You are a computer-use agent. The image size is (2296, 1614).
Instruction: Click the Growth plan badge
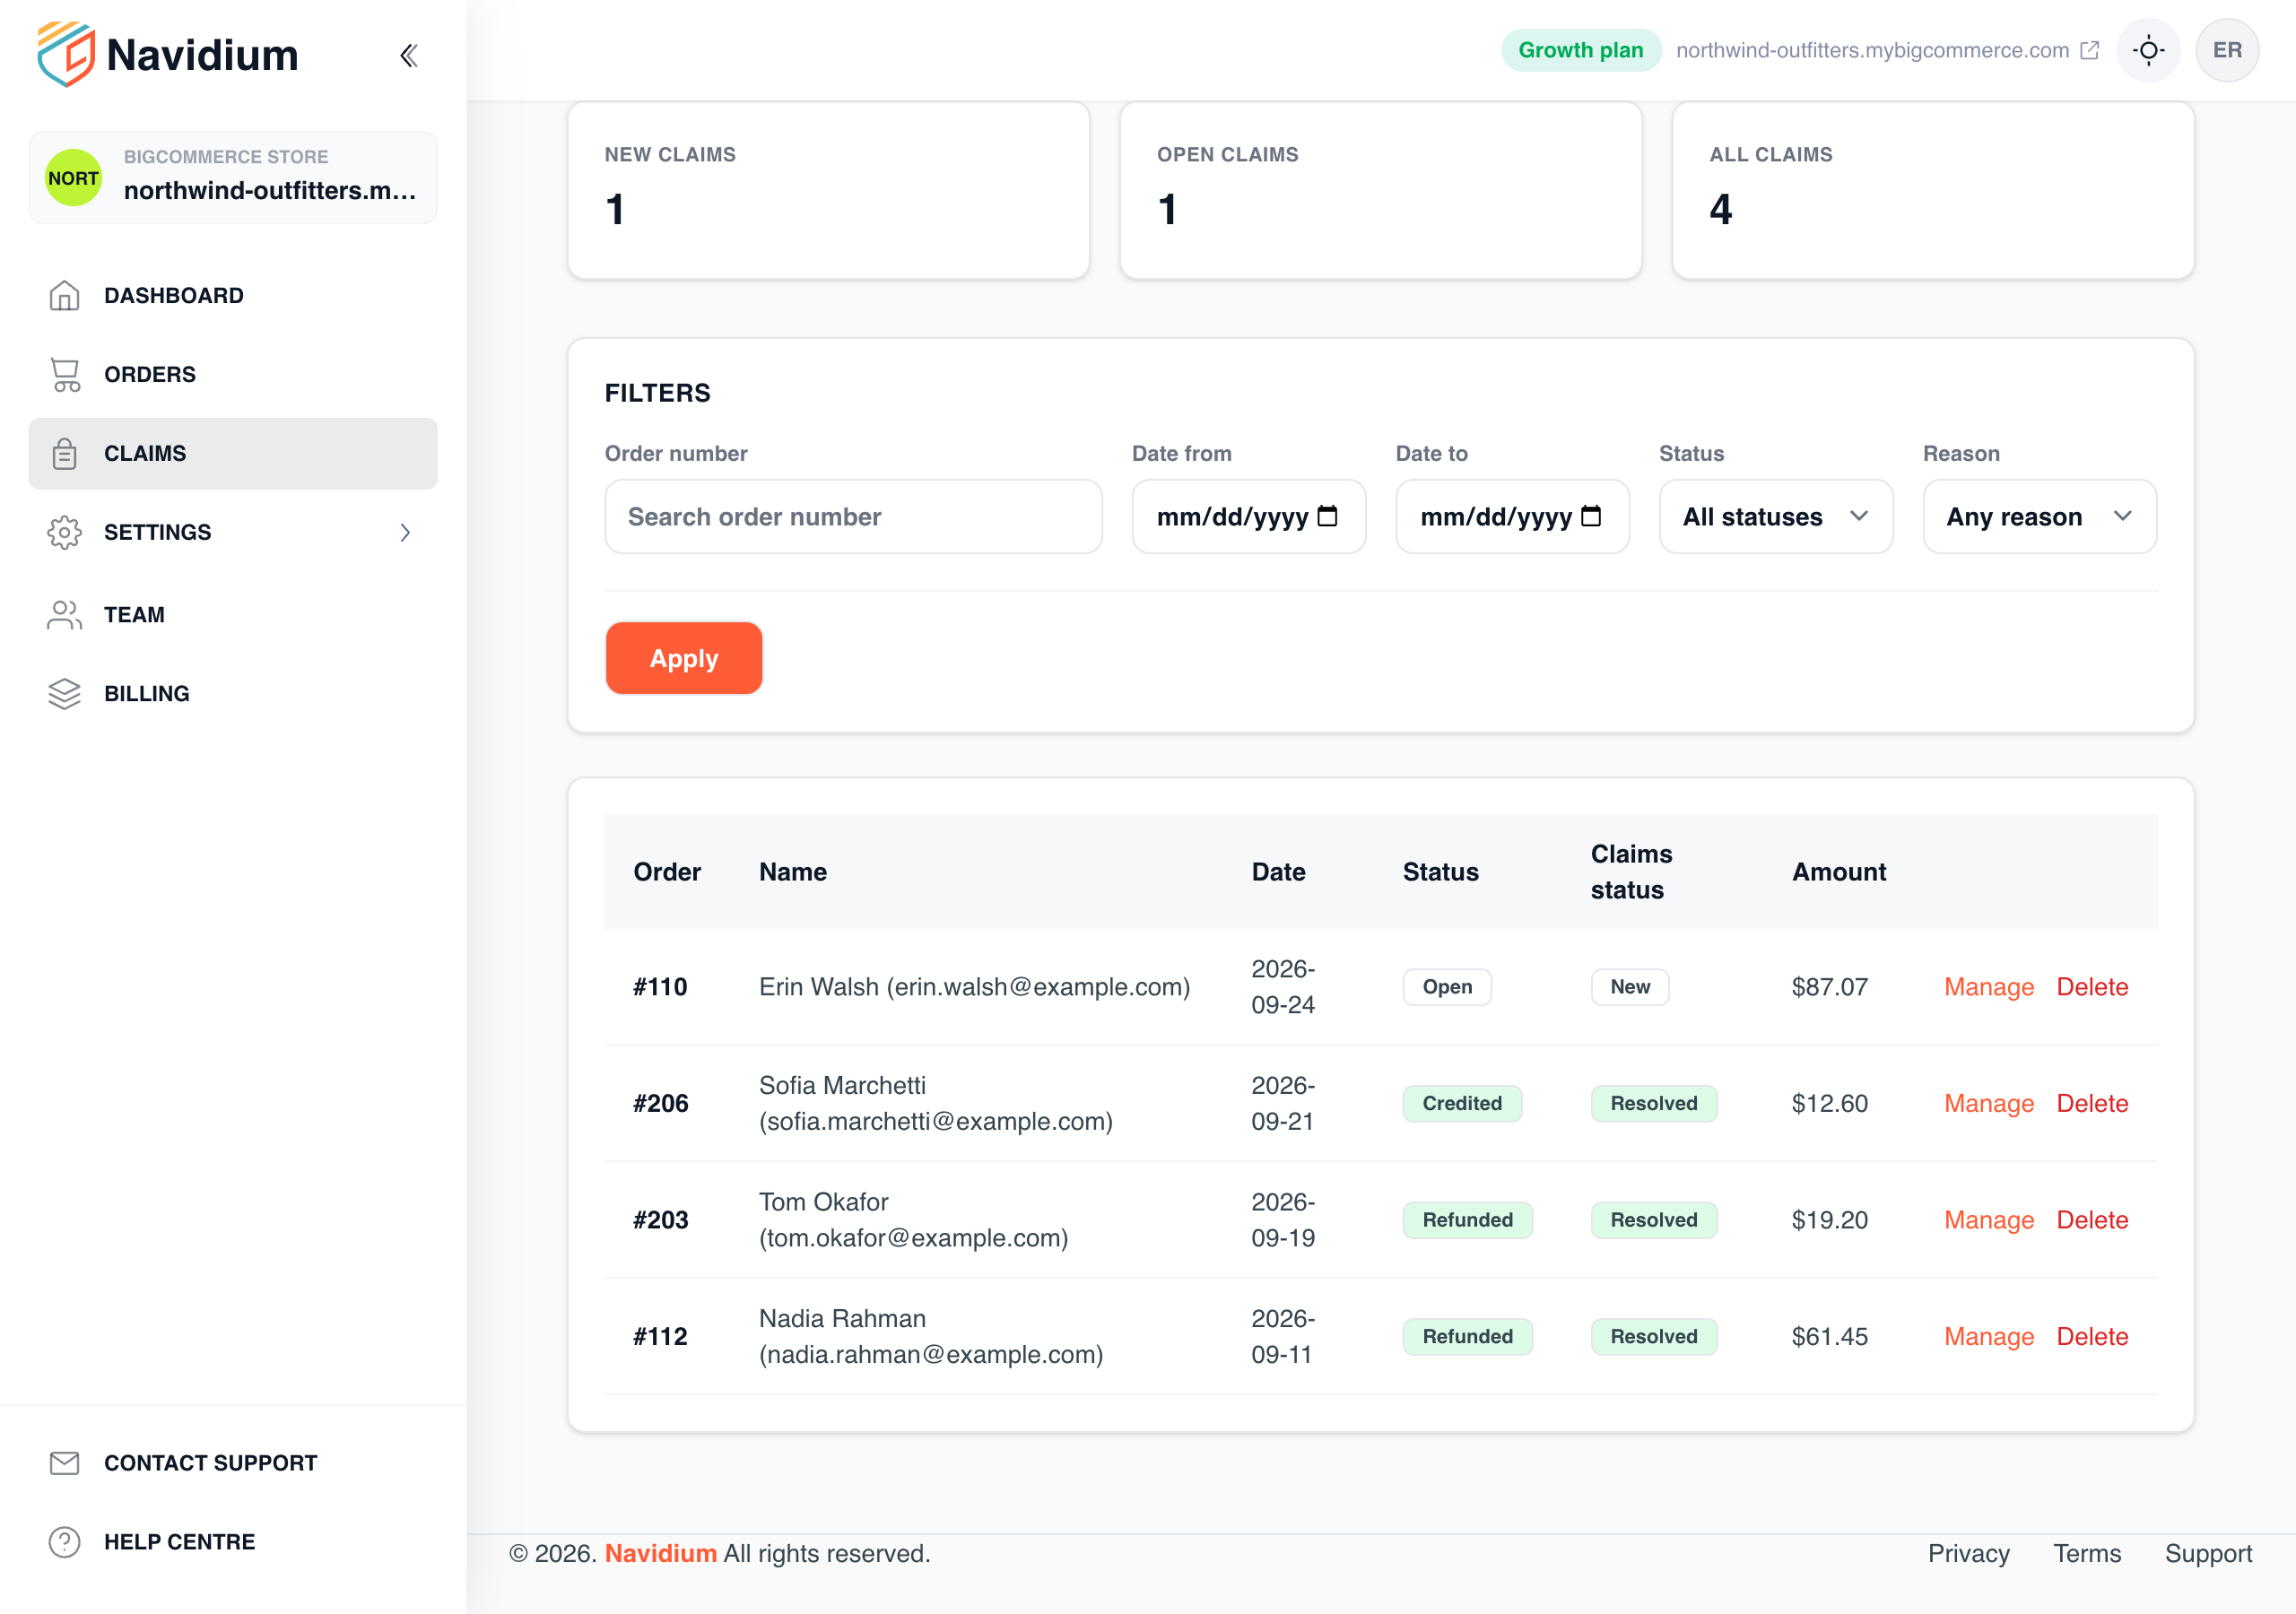[1581, 50]
